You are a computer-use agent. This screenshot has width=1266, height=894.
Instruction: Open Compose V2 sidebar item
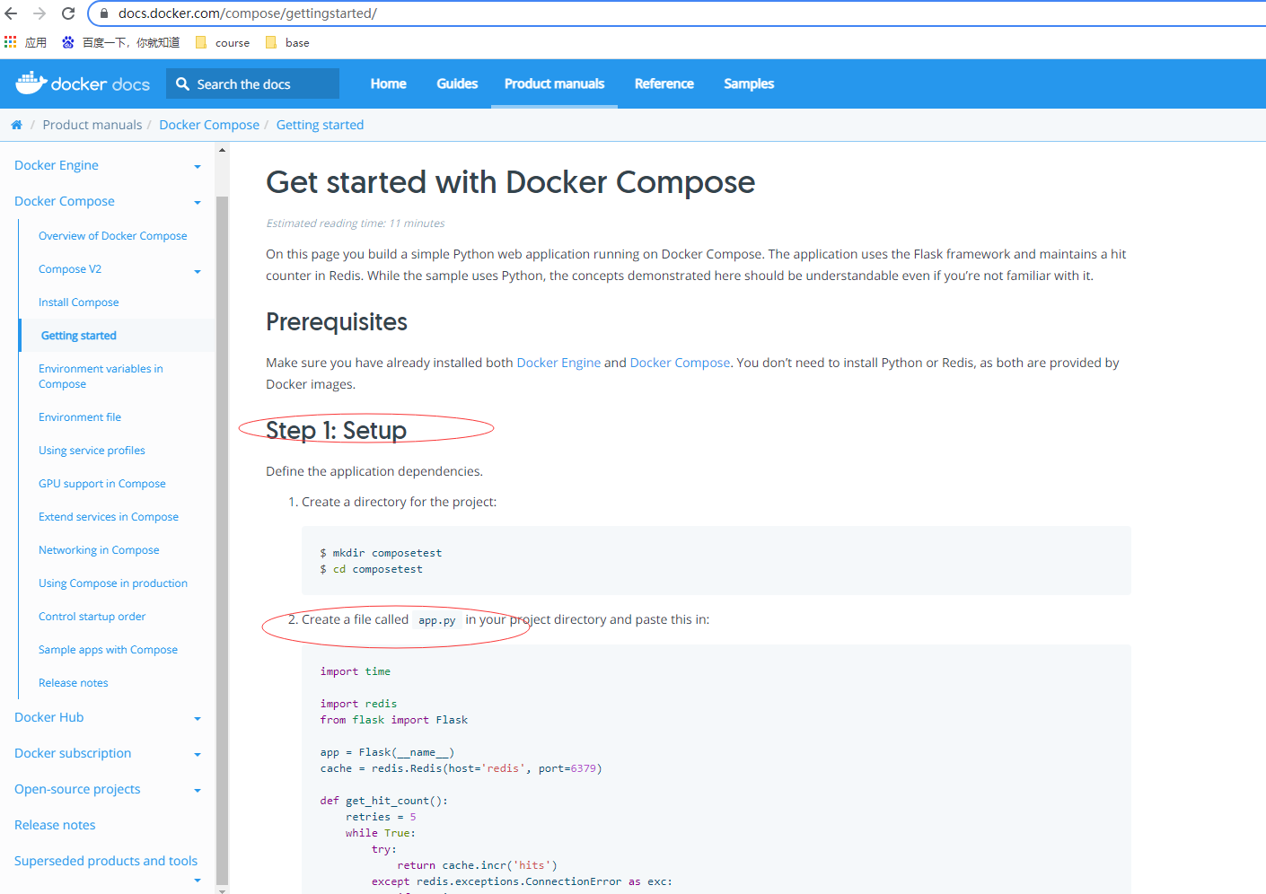(70, 269)
